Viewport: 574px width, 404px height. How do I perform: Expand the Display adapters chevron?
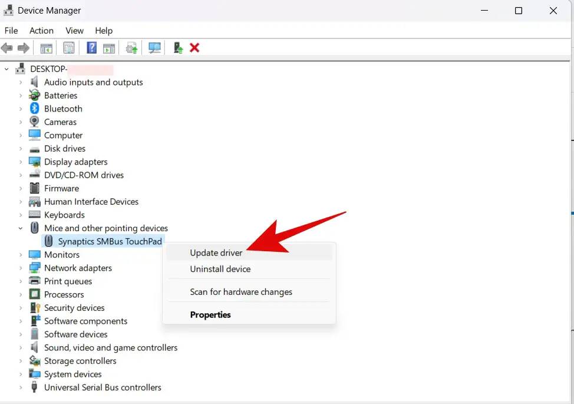tap(21, 162)
